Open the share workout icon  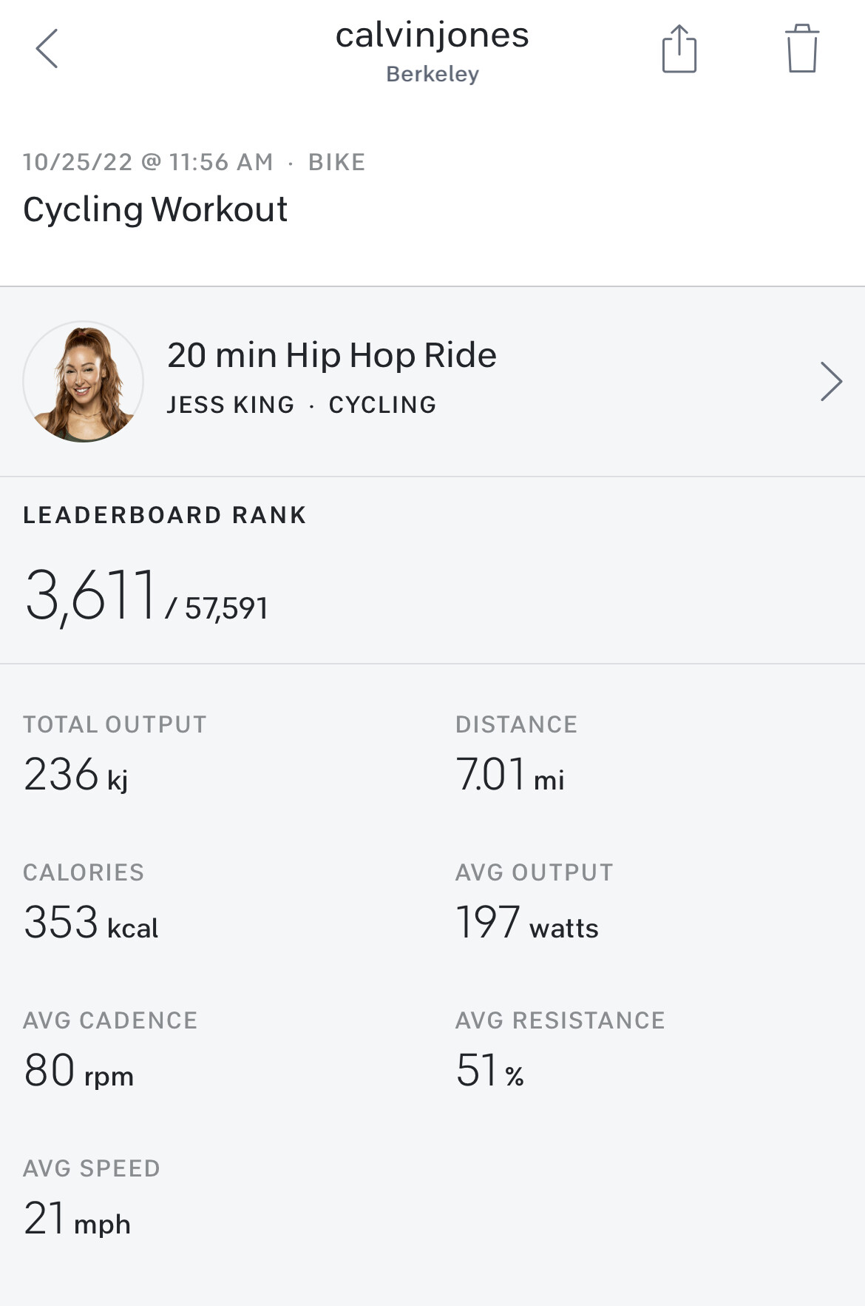tap(679, 49)
